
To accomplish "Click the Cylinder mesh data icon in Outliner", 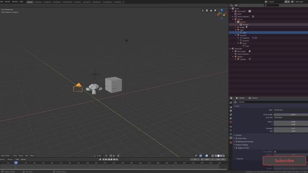I will point(250,59).
